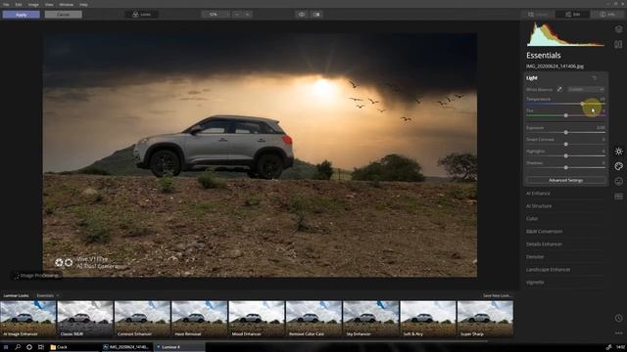Click the blue Apply button

(x=22, y=15)
